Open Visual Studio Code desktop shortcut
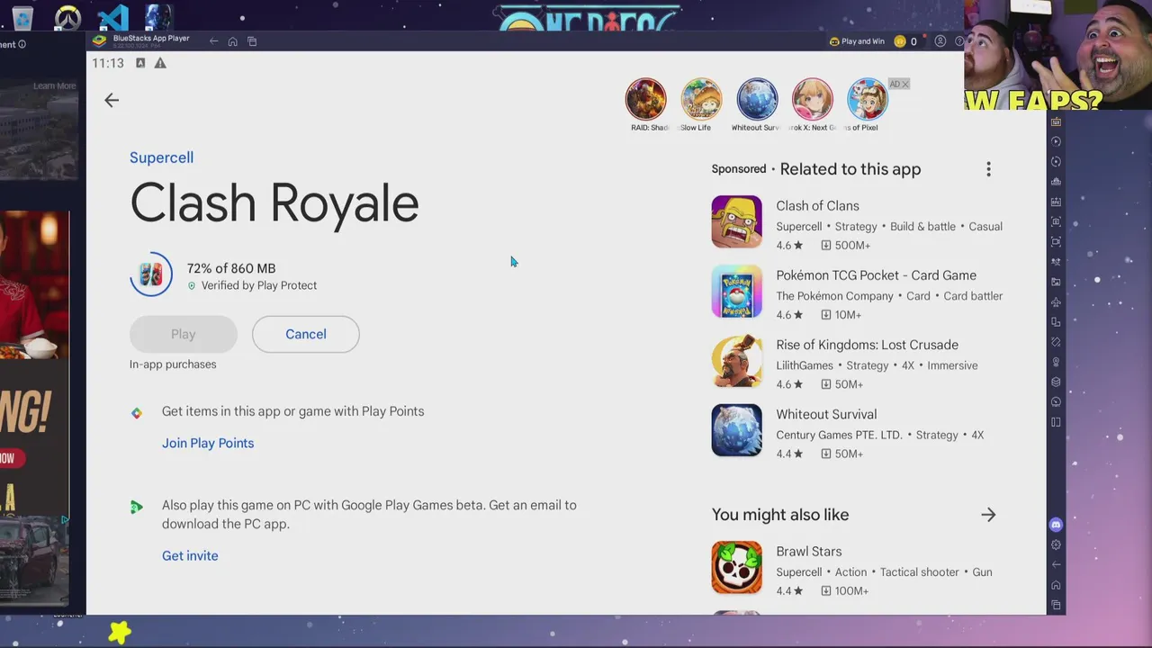 coord(112,17)
